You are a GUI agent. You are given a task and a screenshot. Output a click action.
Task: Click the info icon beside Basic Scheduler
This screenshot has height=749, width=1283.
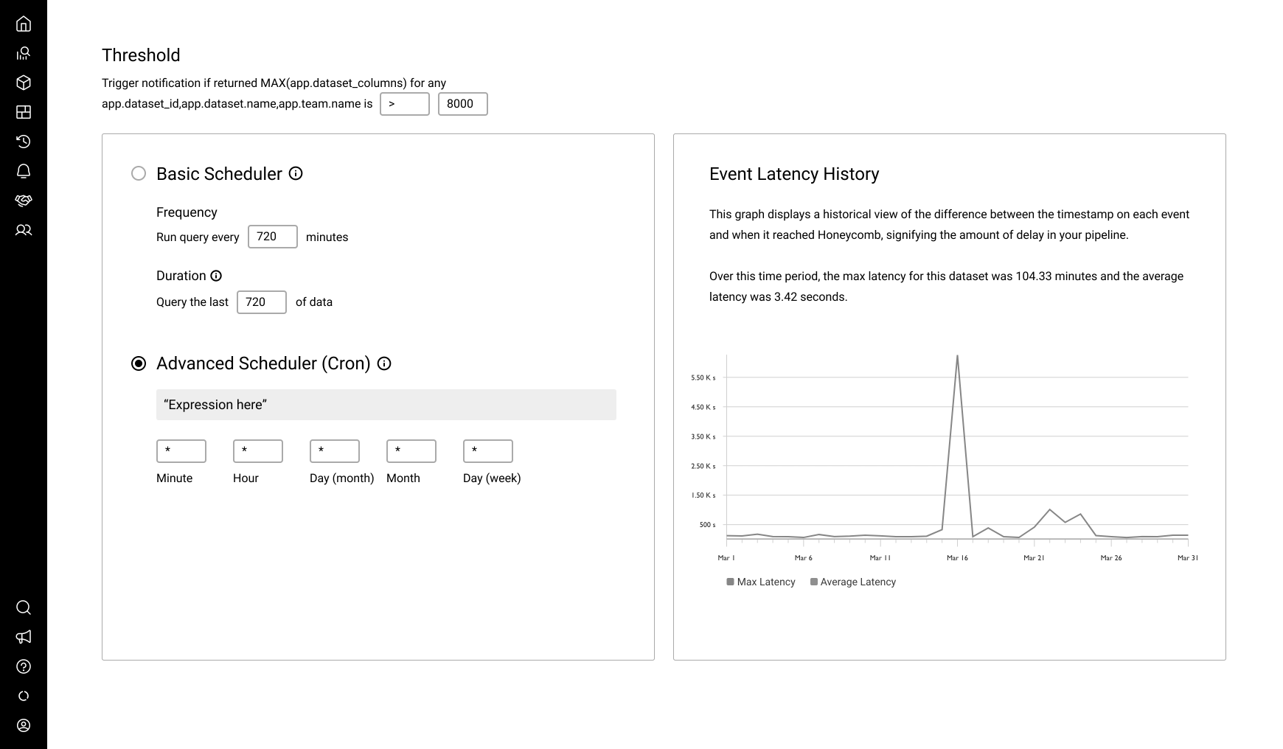coord(296,173)
